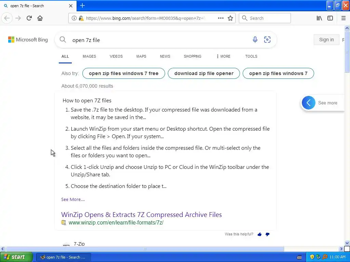Reload the current page
The image size is (350, 262).
[29, 18]
